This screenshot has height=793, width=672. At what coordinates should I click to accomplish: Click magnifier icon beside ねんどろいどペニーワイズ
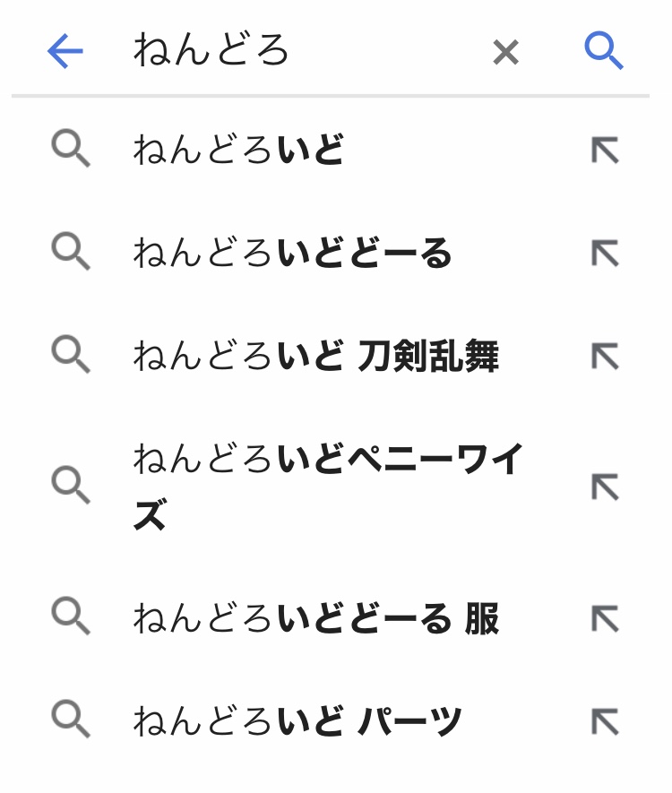coord(71,487)
